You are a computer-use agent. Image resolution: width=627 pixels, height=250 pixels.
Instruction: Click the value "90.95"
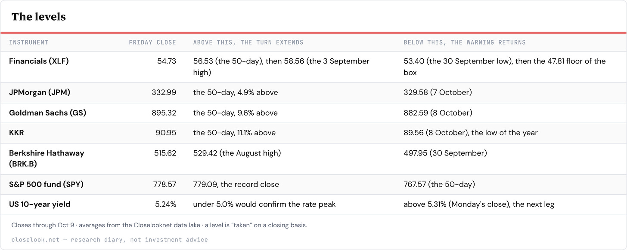(166, 133)
